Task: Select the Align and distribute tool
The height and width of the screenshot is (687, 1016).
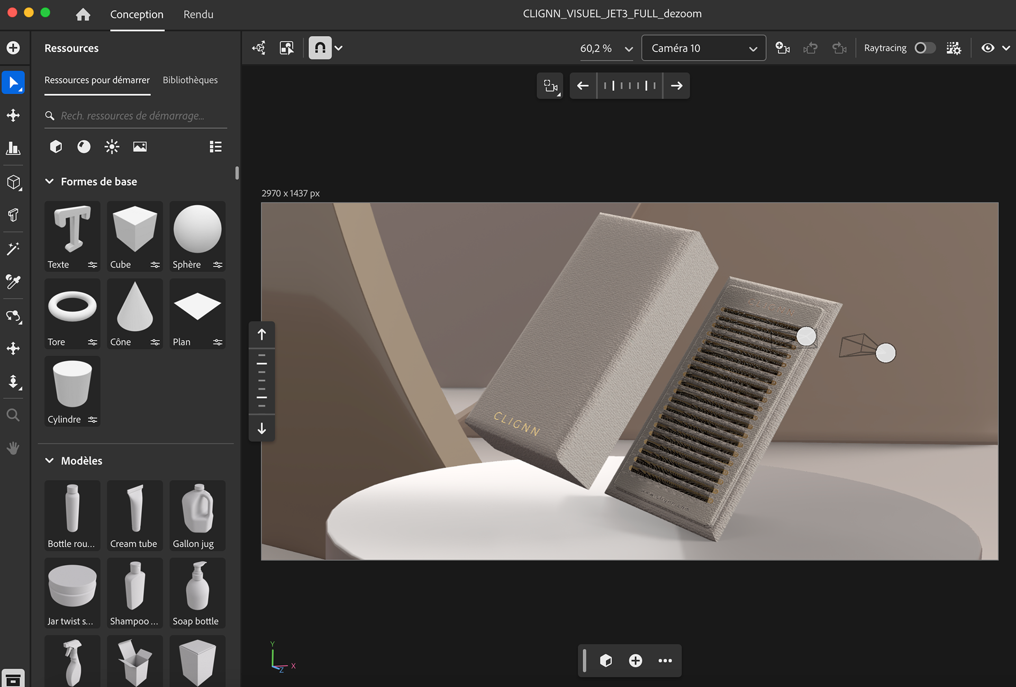Action: pos(13,148)
